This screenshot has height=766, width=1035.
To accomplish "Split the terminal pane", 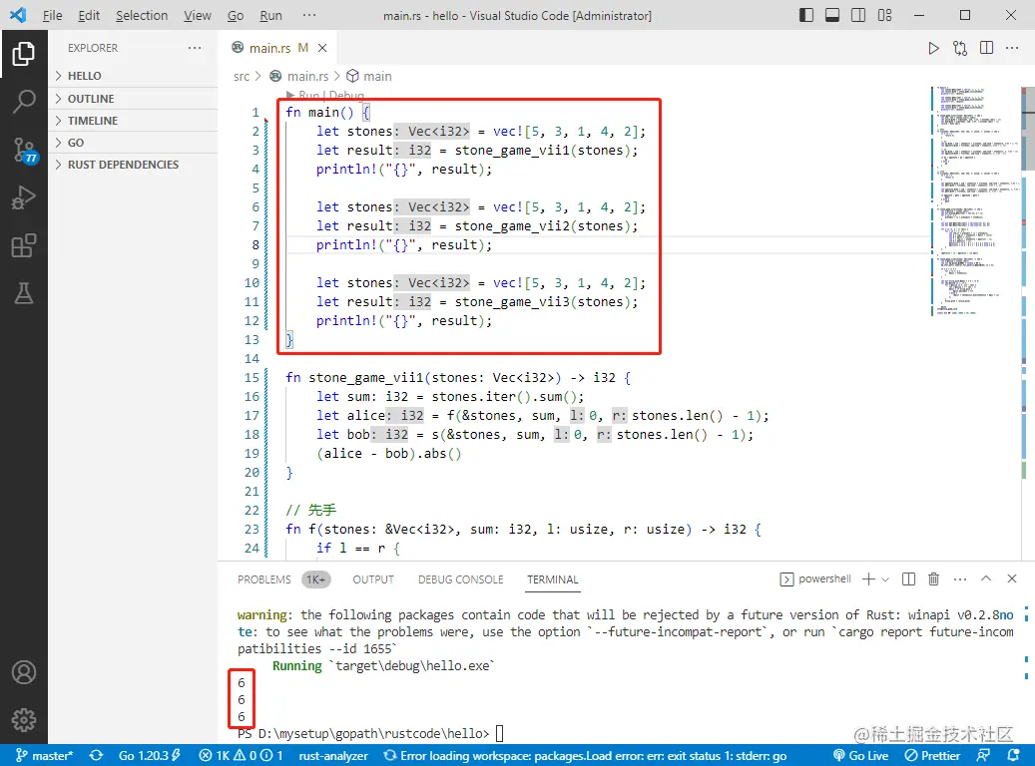I will 908,579.
